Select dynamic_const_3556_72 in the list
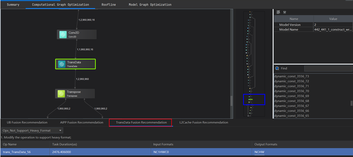The width and height of the screenshot is (353, 157). pos(291,81)
